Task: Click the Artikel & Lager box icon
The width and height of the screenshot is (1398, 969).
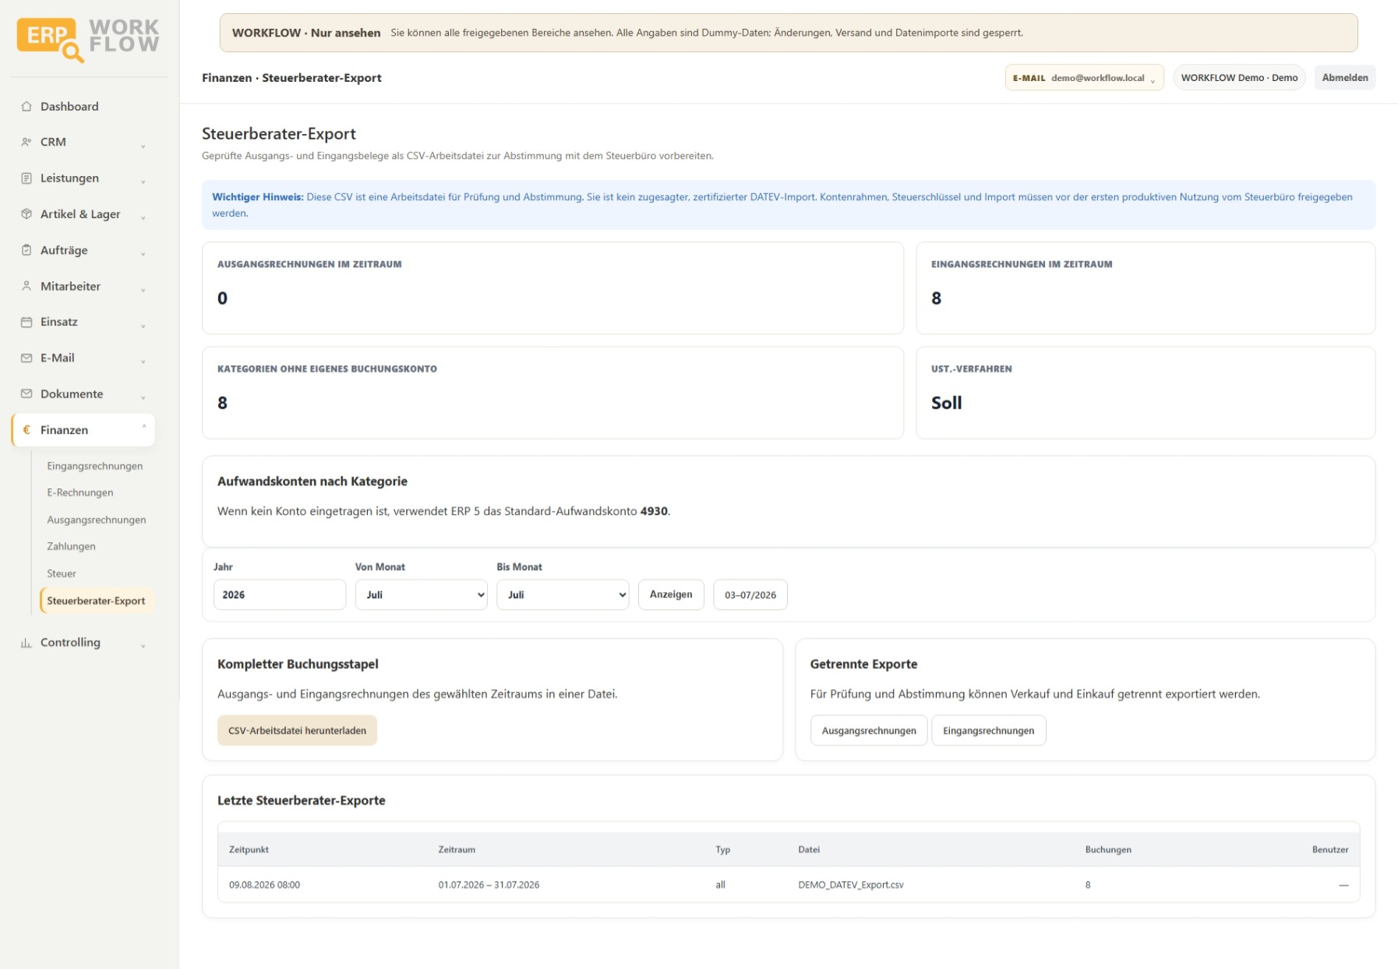Action: 26,214
